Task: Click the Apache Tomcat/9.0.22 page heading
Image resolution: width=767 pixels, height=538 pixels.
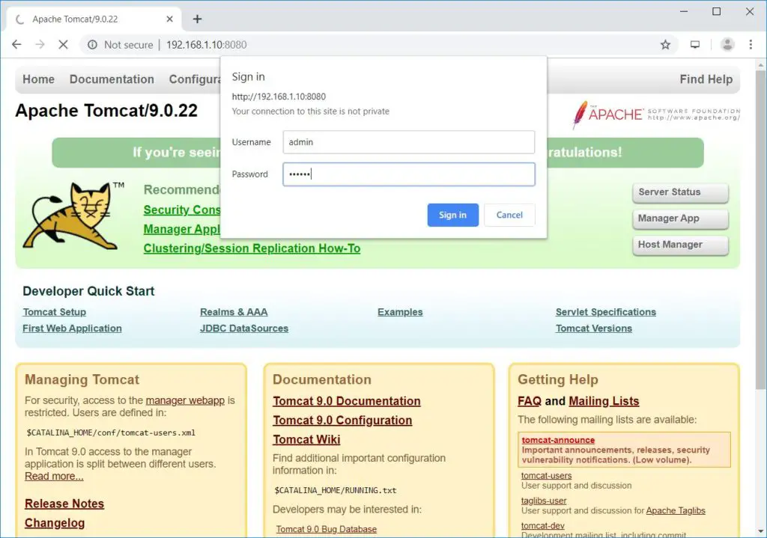Action: coord(106,111)
